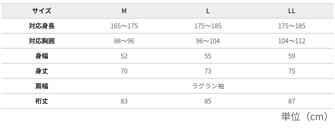Select height range 165〜175 for M
Screen dimensions: 335x133
tap(124, 26)
